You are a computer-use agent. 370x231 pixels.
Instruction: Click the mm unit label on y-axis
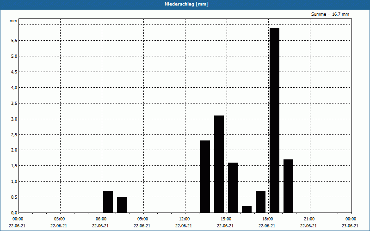13,21
